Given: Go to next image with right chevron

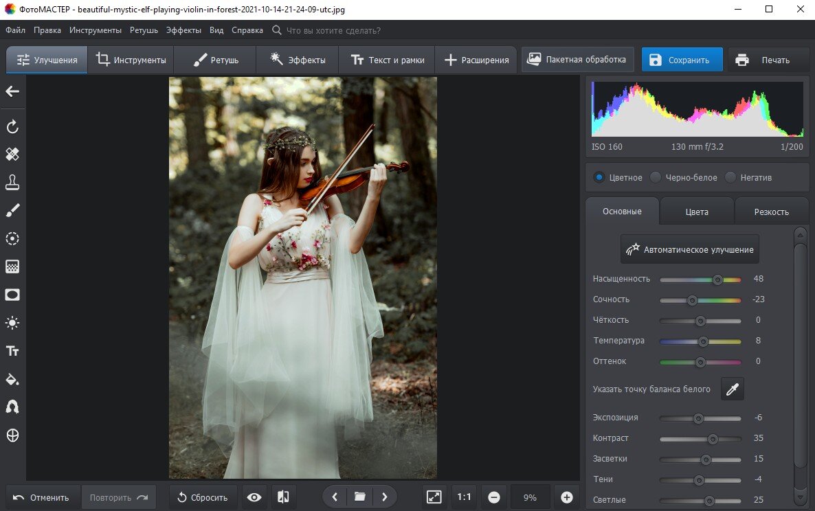Looking at the screenshot, I should click(x=384, y=497).
